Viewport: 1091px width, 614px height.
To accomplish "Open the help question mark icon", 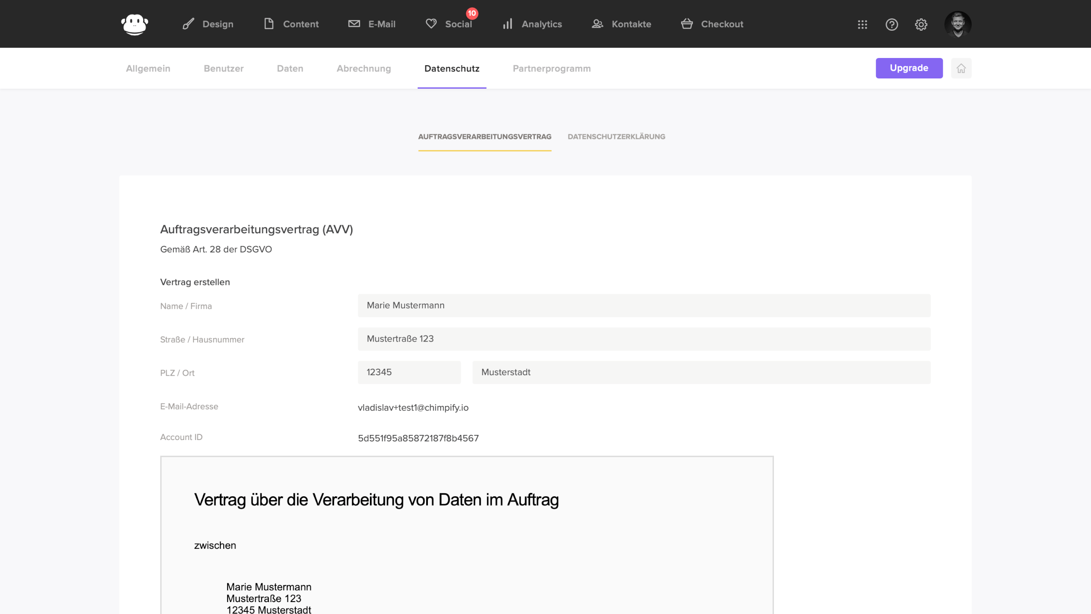I will [892, 24].
